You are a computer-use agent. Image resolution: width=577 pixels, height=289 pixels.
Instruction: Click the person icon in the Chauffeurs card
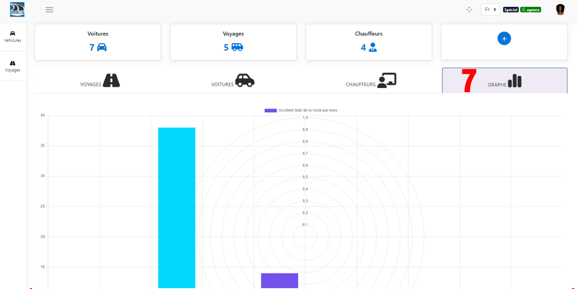click(373, 47)
